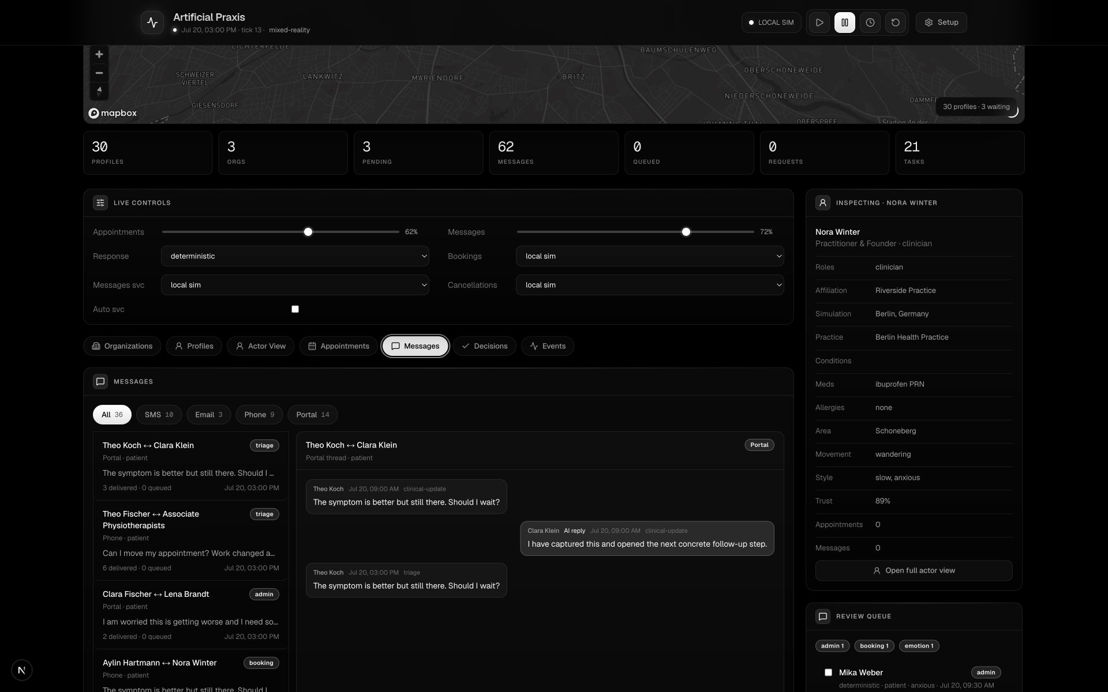Image resolution: width=1108 pixels, height=692 pixels.
Task: Filter messages by Phone
Action: [x=259, y=415]
